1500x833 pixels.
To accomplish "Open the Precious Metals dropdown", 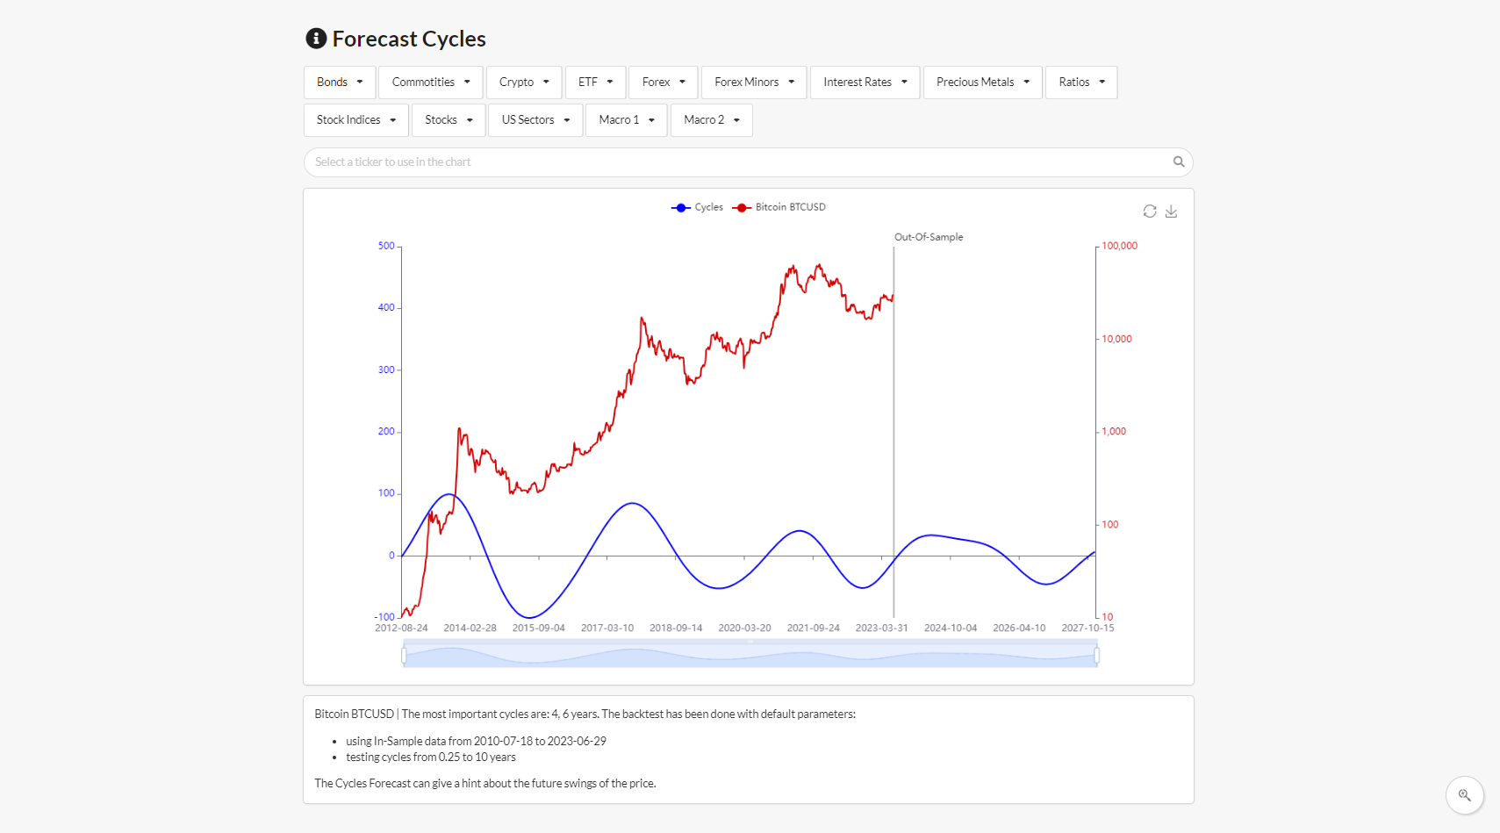I will (x=982, y=82).
